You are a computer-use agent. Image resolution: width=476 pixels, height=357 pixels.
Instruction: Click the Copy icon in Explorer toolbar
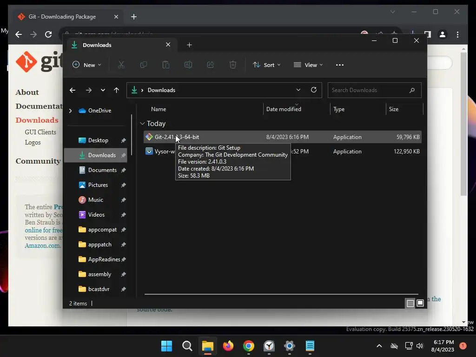pos(144,65)
